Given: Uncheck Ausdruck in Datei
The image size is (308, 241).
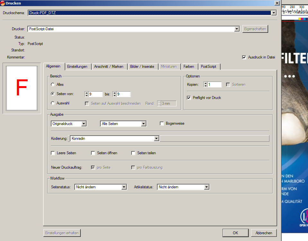Looking at the screenshot, I should click(244, 57).
